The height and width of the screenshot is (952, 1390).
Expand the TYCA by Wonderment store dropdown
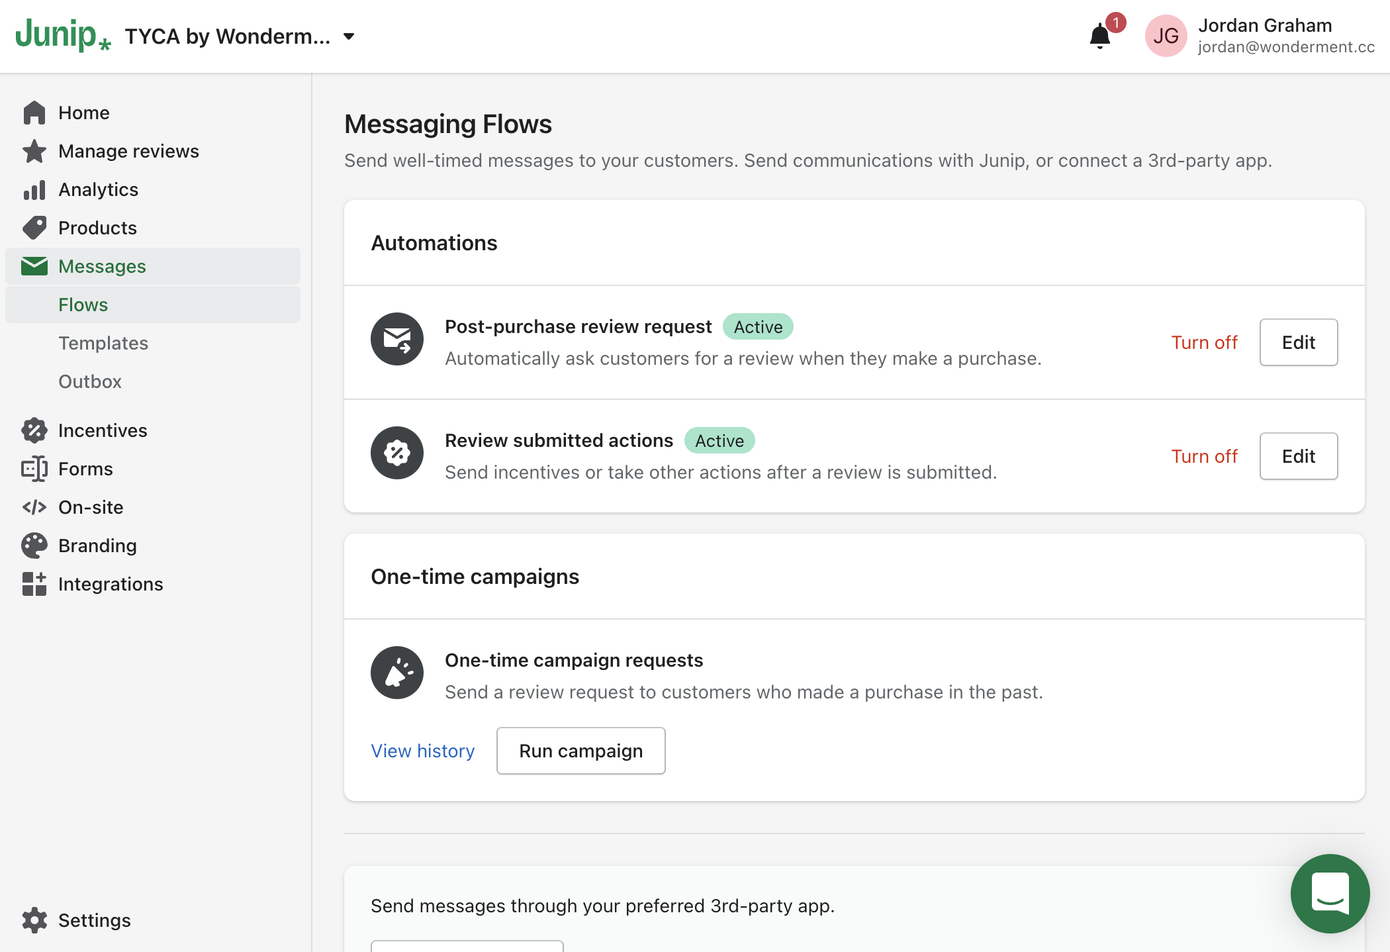pos(240,36)
